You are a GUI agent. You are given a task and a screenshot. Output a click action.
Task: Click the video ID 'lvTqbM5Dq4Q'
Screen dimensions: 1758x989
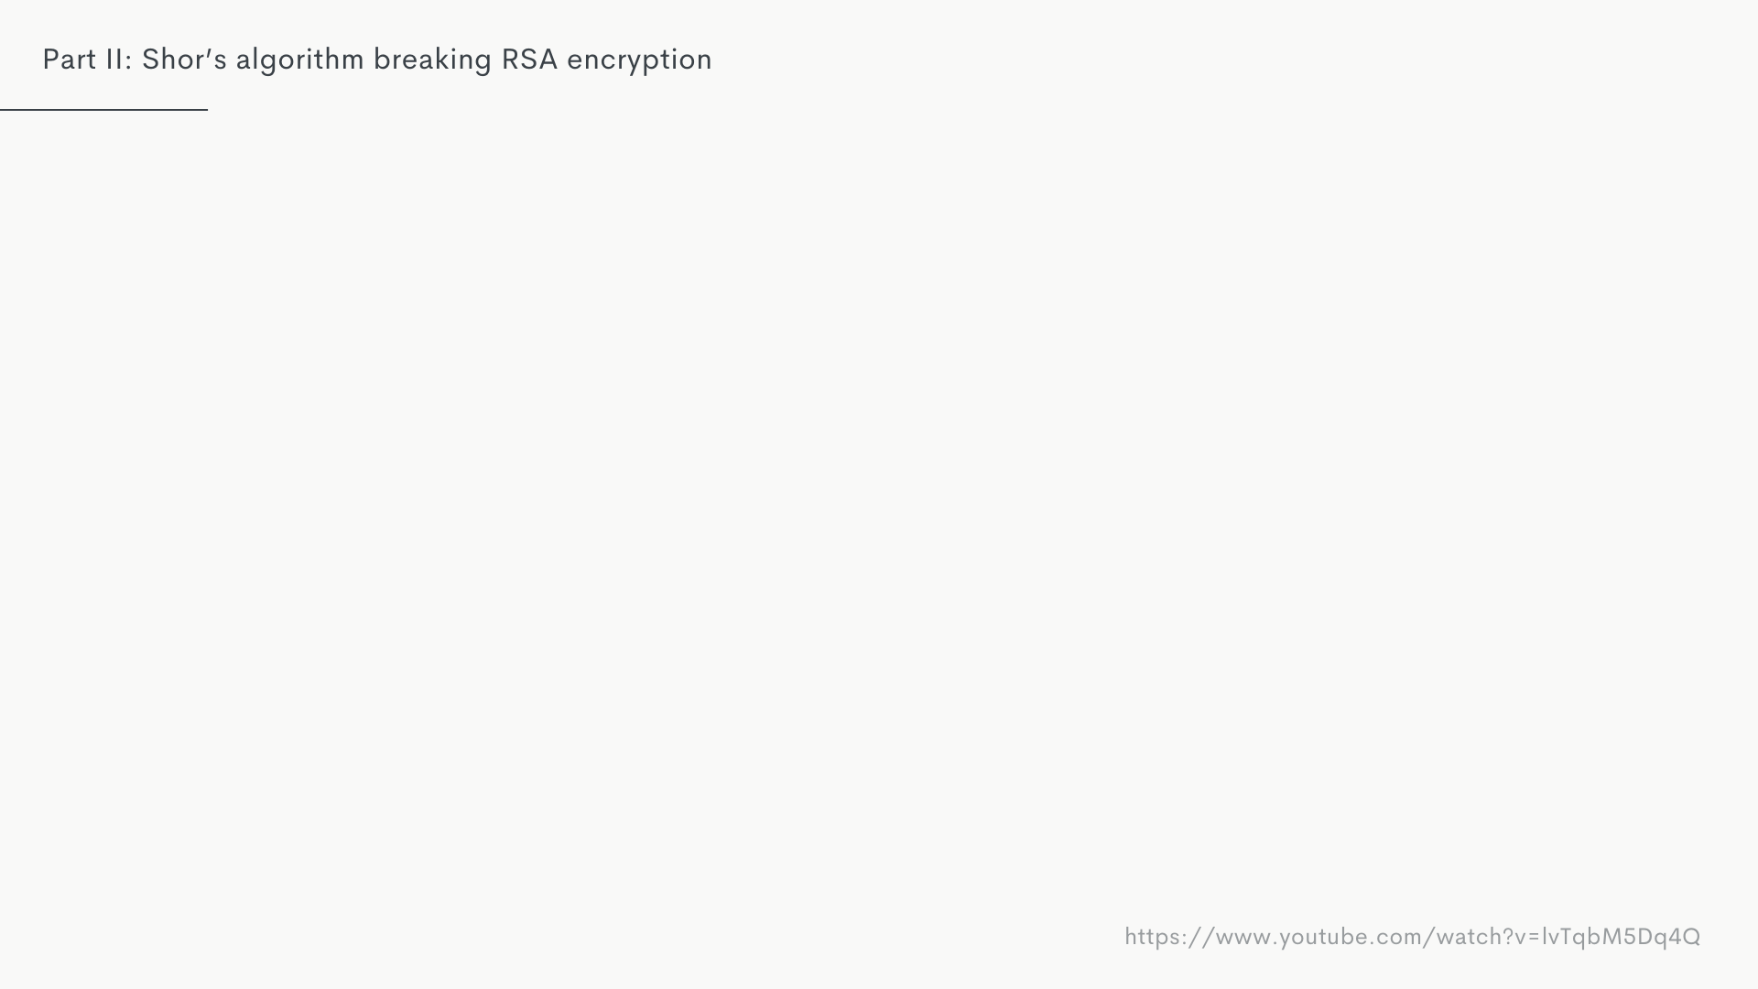click(x=1621, y=937)
